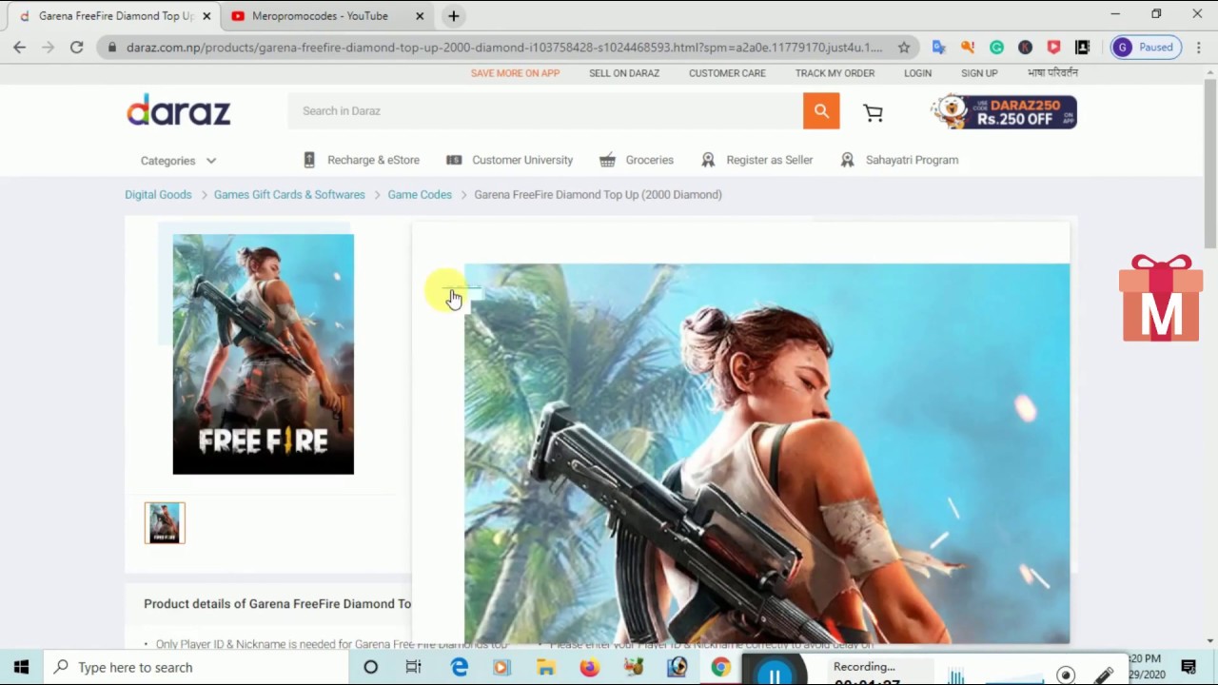Click the recorder webcam circle icon
The width and height of the screenshot is (1218, 685).
(x=1066, y=675)
